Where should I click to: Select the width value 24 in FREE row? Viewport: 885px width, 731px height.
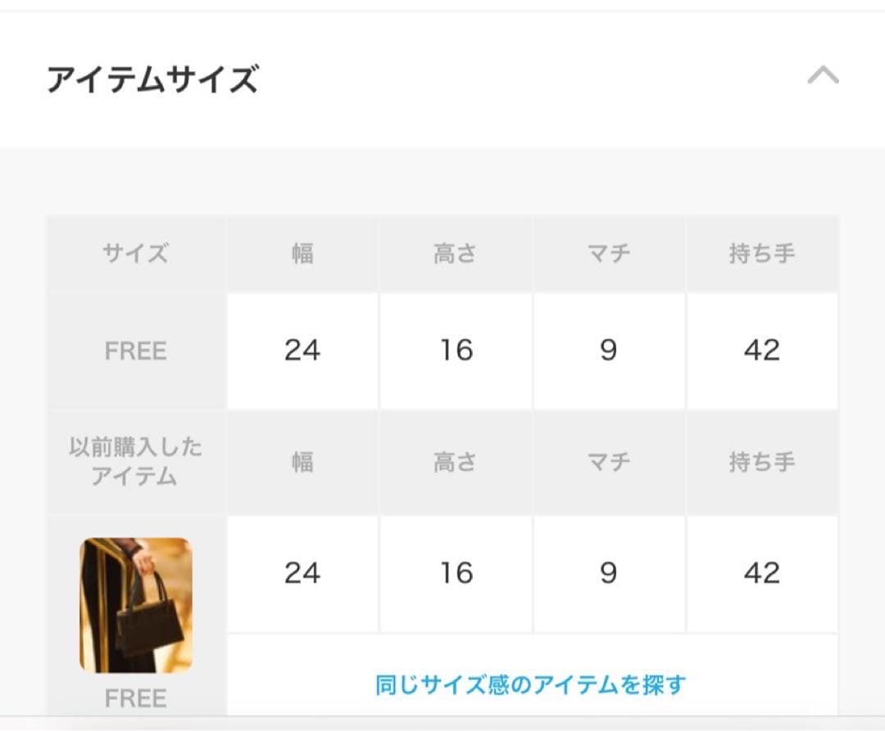[302, 351]
